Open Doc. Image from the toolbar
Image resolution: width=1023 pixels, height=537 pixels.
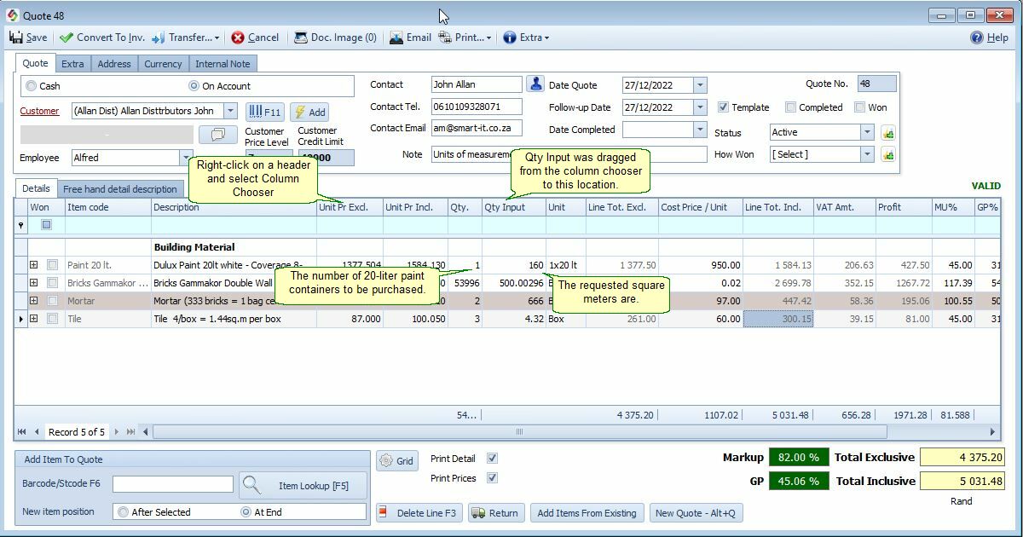pos(303,37)
